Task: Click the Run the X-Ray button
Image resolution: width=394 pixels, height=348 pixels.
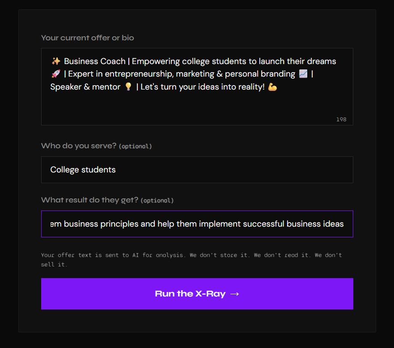Action: (197, 294)
